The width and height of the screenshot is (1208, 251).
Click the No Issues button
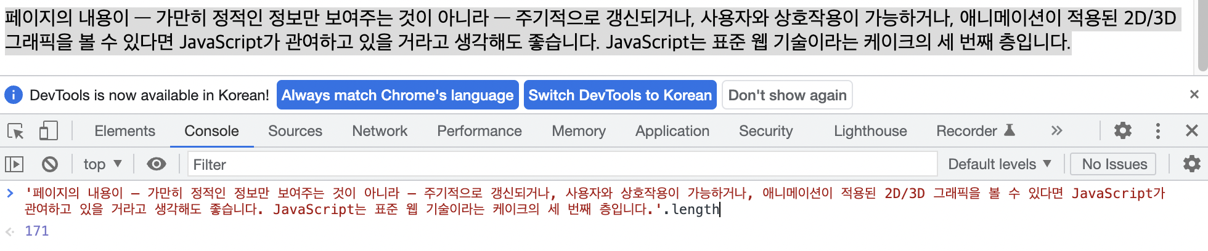click(x=1114, y=164)
